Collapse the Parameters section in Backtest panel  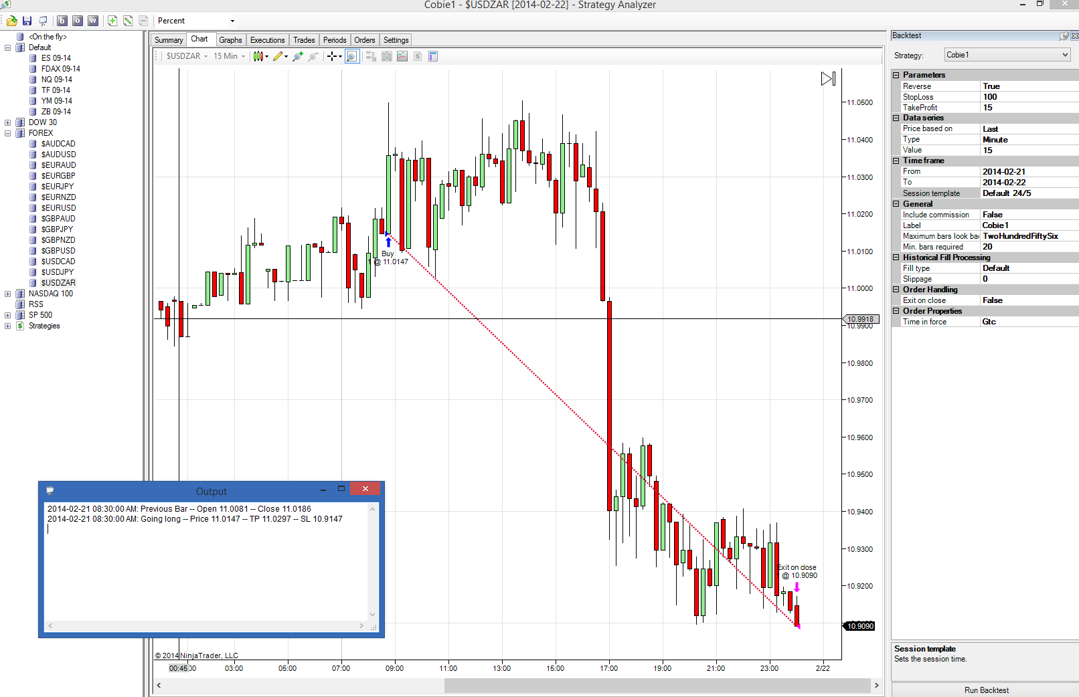click(896, 75)
